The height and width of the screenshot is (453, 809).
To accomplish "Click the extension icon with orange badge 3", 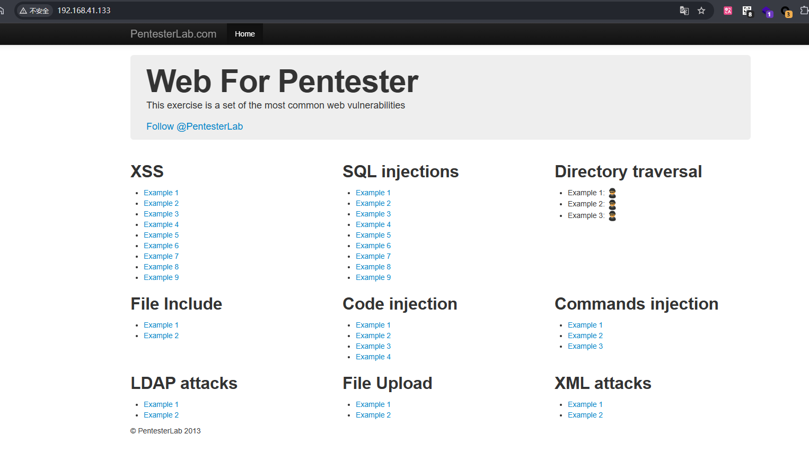I will point(786,11).
